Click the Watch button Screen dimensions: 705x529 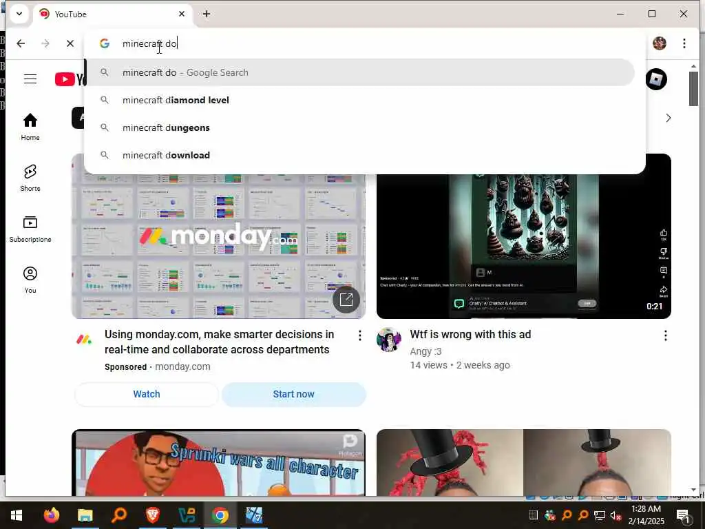[x=147, y=394]
